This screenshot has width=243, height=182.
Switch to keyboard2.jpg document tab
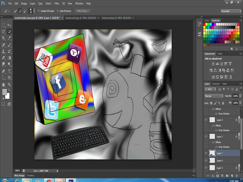coord(81,18)
